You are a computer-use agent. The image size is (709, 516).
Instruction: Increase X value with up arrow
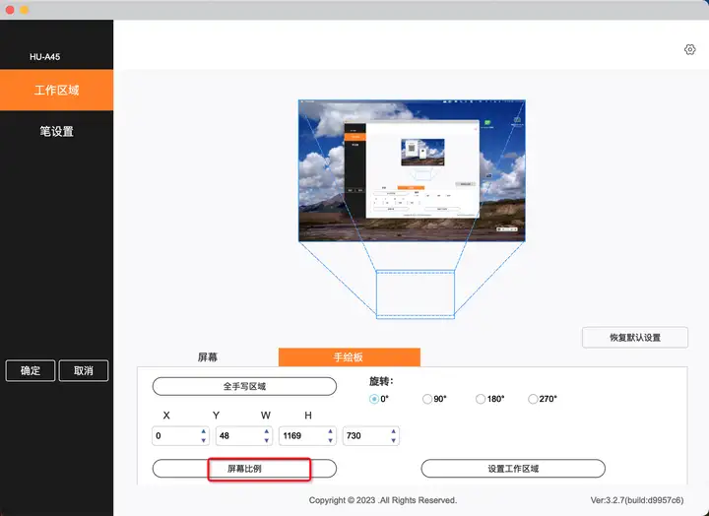tap(204, 431)
